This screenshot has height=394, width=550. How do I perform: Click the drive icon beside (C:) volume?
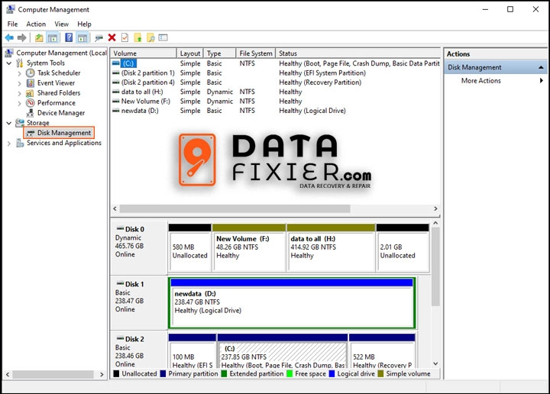tap(116, 63)
